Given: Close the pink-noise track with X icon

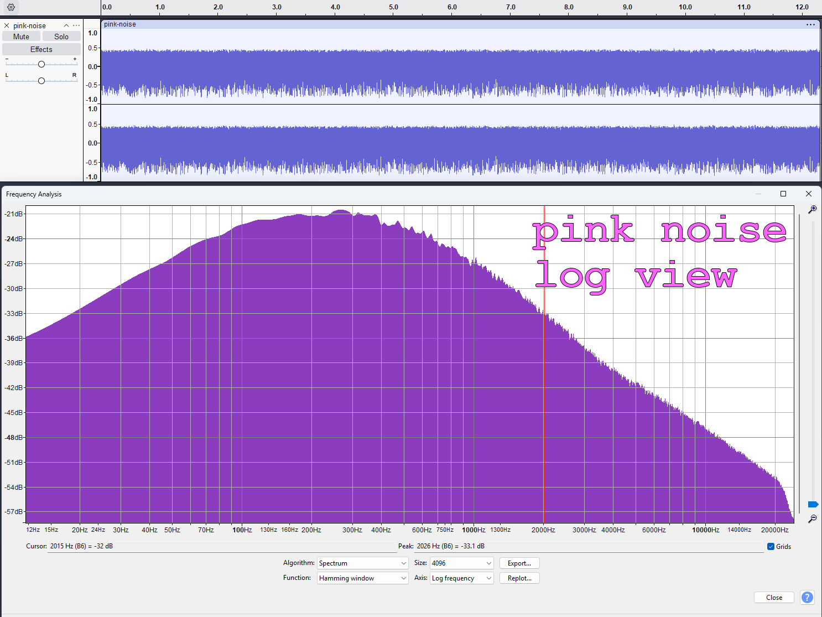Looking at the screenshot, I should click(7, 25).
